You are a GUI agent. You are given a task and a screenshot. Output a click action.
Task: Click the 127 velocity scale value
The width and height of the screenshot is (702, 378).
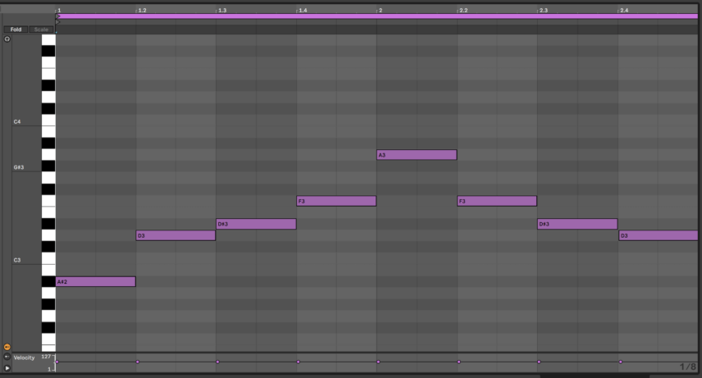46,357
